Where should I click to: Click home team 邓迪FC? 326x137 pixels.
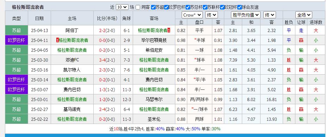pos(72,60)
